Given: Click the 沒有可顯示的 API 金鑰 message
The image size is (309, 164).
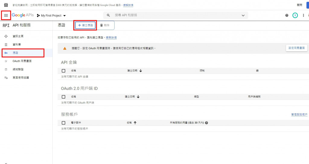Looking at the screenshot, I should click(x=75, y=77).
